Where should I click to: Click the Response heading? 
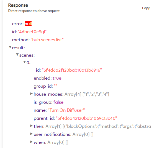tap(18, 5)
